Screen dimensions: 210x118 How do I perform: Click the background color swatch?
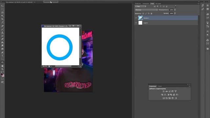pyautogui.click(x=3, y=76)
